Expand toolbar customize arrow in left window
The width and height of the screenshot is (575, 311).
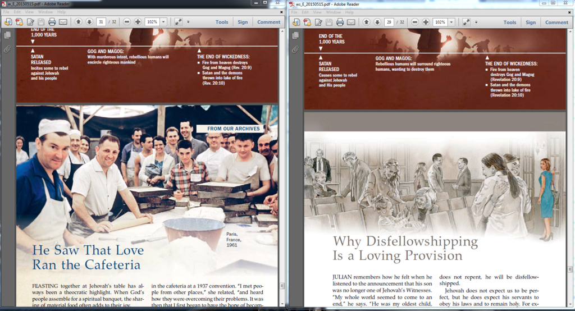click(x=188, y=22)
